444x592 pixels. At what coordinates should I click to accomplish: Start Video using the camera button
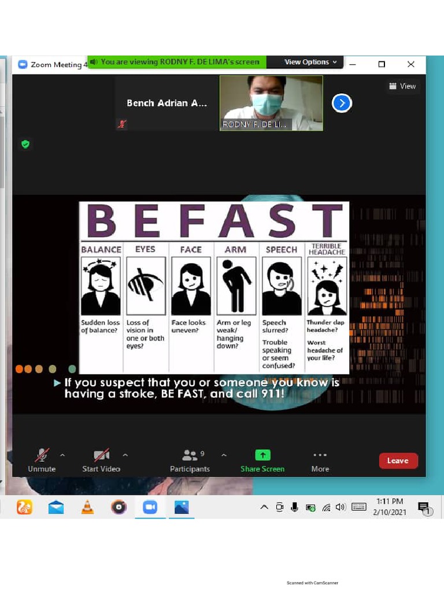[101, 460]
